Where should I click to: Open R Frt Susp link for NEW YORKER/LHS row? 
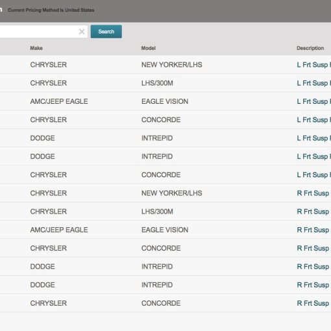[313, 193]
